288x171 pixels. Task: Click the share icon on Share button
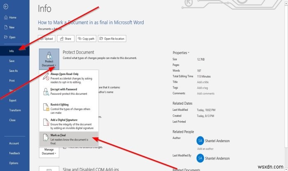coord(62,39)
